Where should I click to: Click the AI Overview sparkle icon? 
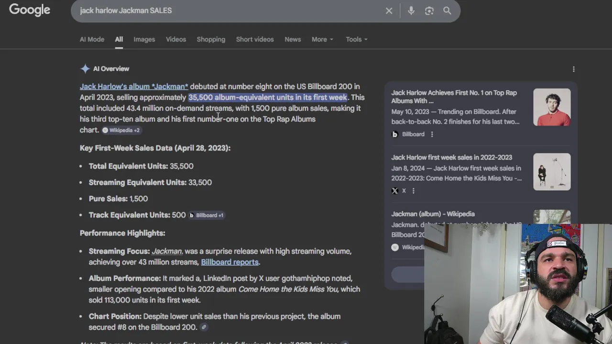(x=85, y=69)
